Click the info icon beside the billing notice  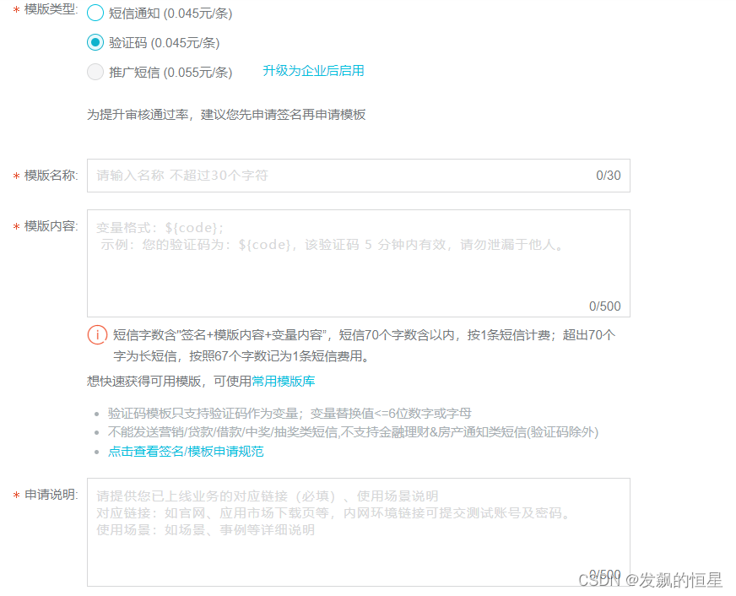(99, 335)
